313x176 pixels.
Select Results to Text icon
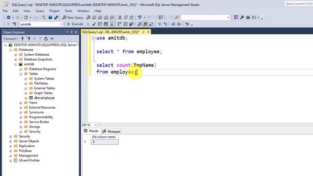click(139, 24)
